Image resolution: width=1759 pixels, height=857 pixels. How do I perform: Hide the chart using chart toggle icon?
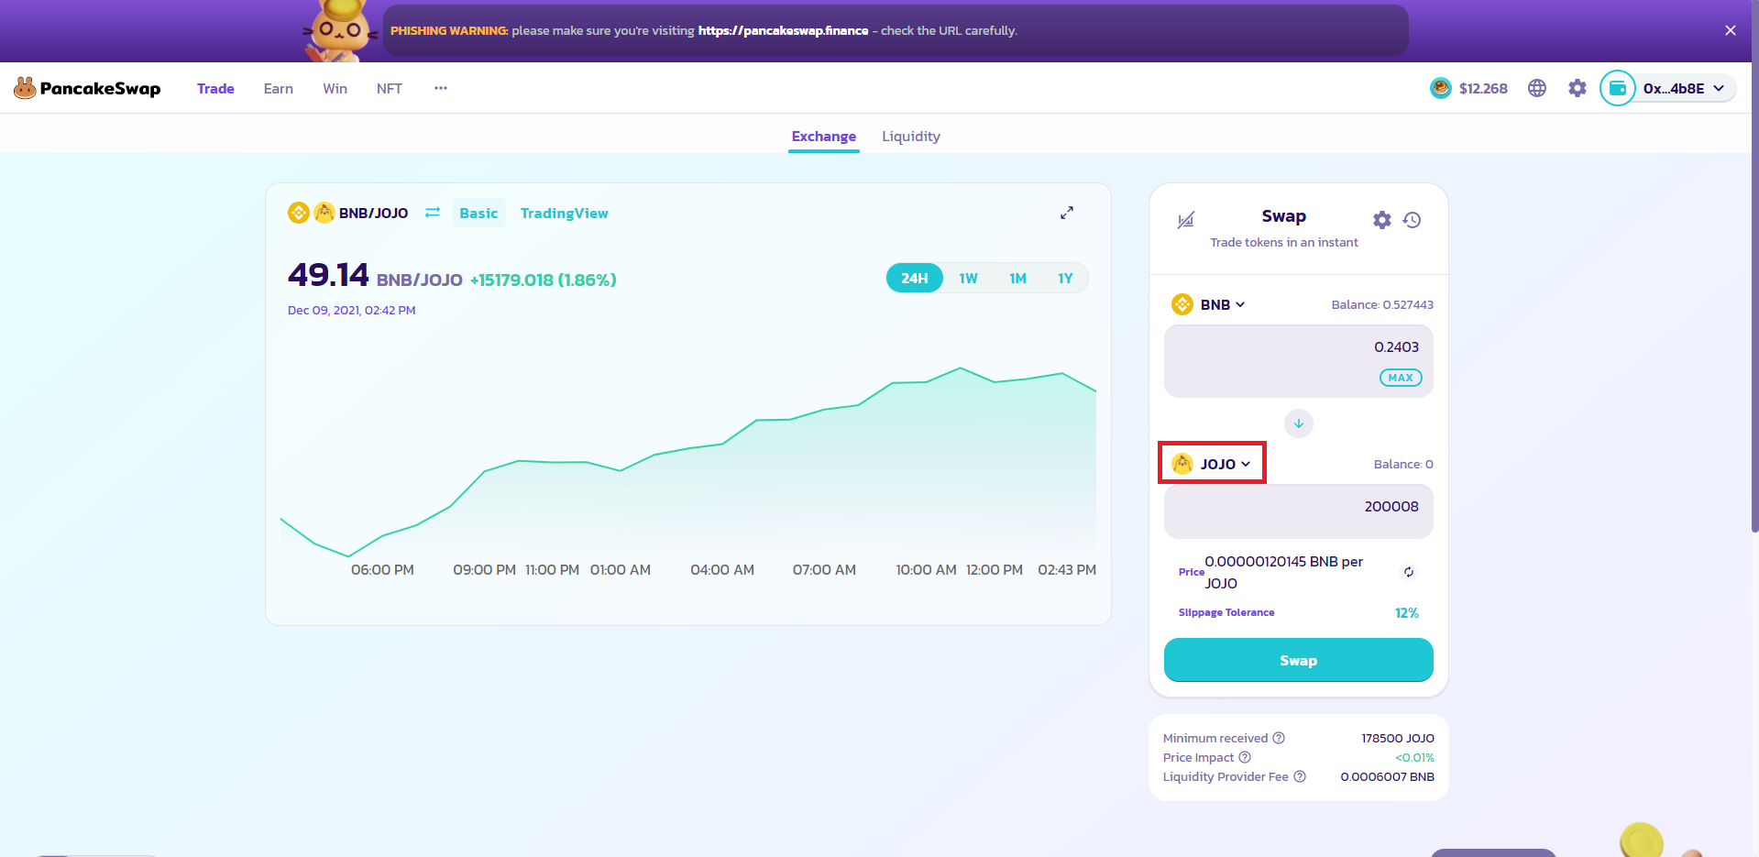click(1186, 220)
